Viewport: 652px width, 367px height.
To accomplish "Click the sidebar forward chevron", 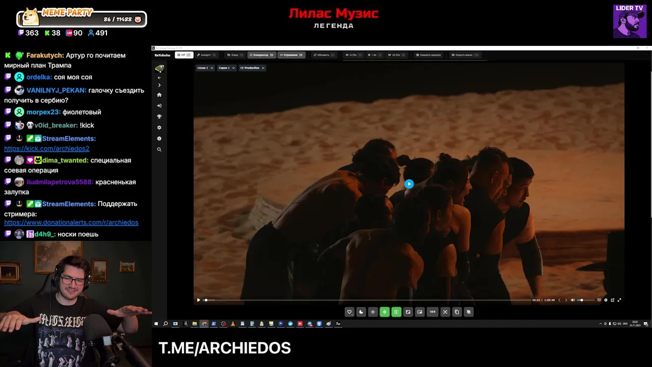I will (x=159, y=85).
